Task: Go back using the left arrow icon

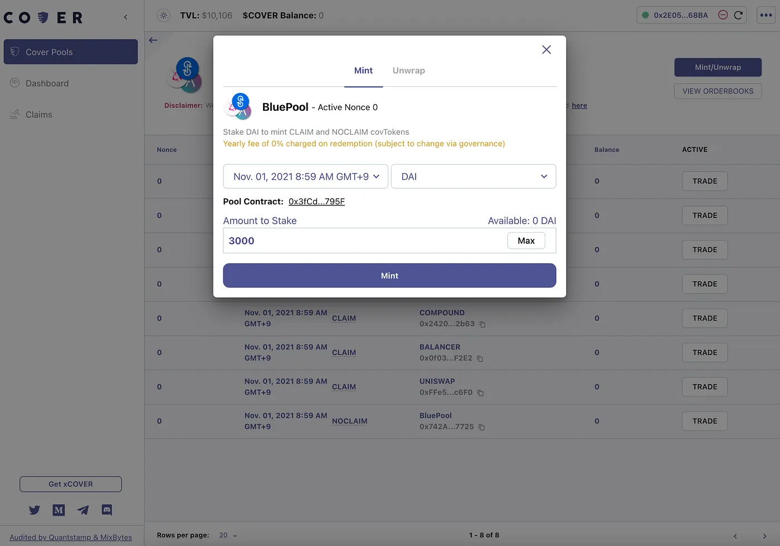Action: coord(153,40)
